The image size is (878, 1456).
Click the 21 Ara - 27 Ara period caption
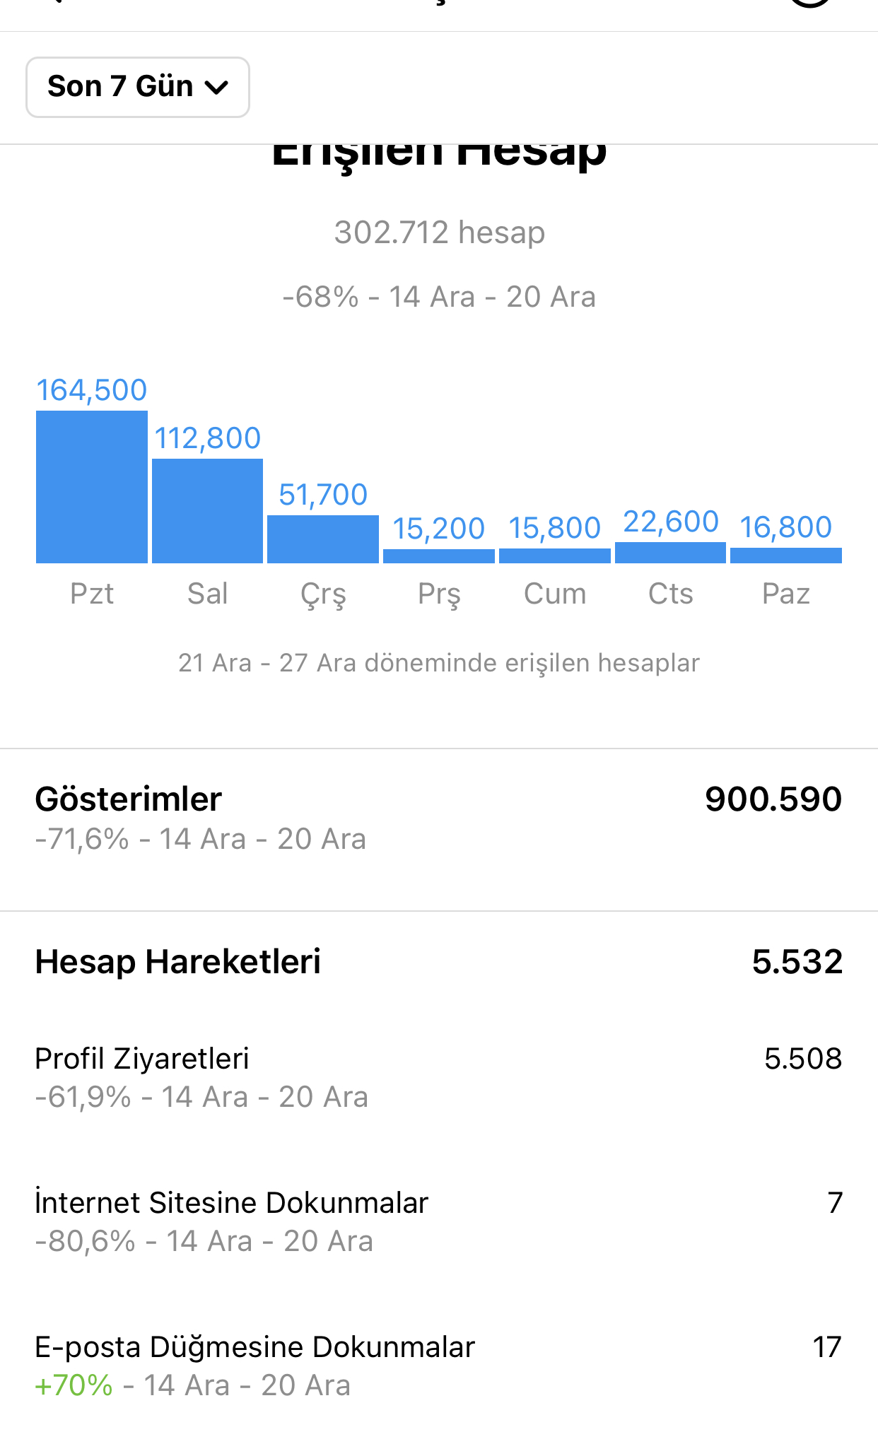click(439, 663)
